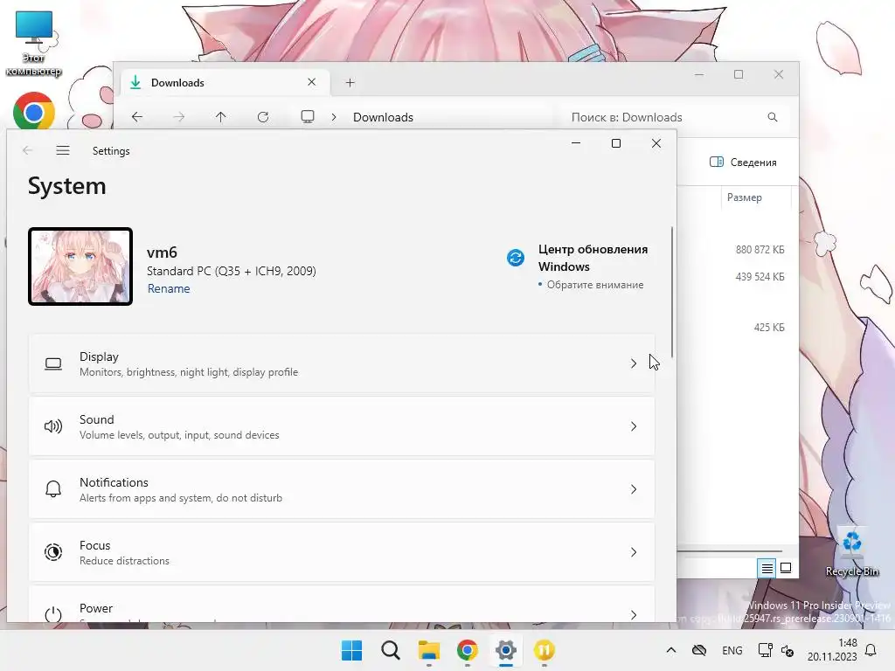The height and width of the screenshot is (671, 895).
Task: Expand the Sound settings row chevron
Action: [634, 426]
